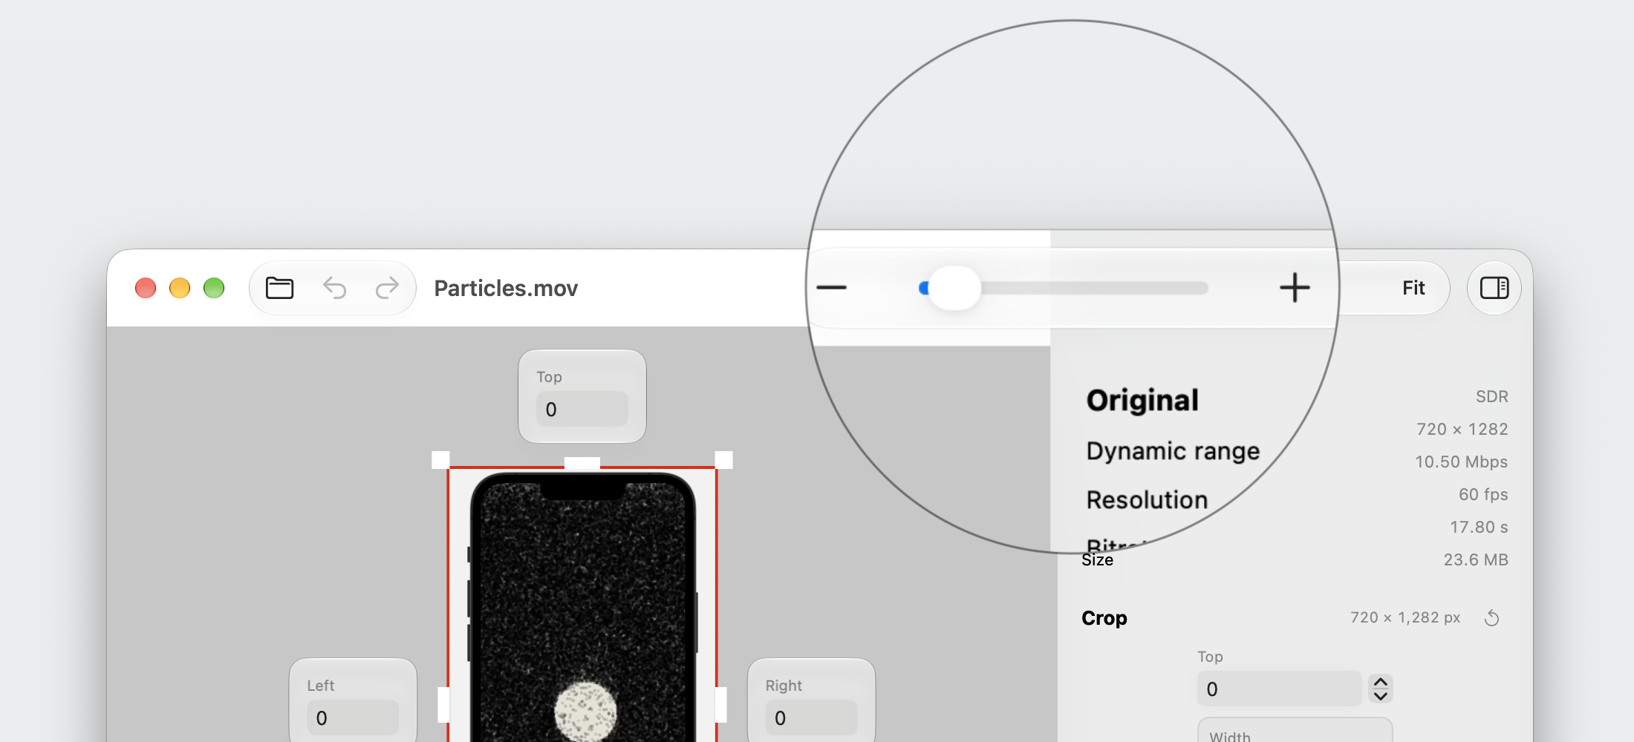Click the zoom slider knob

954,288
